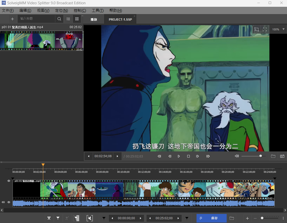Stop video playback
Screen dimensions: 287x223
click(x=188, y=156)
